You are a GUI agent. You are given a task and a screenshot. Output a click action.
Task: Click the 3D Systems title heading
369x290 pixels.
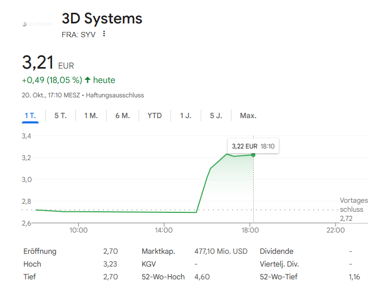(x=102, y=19)
